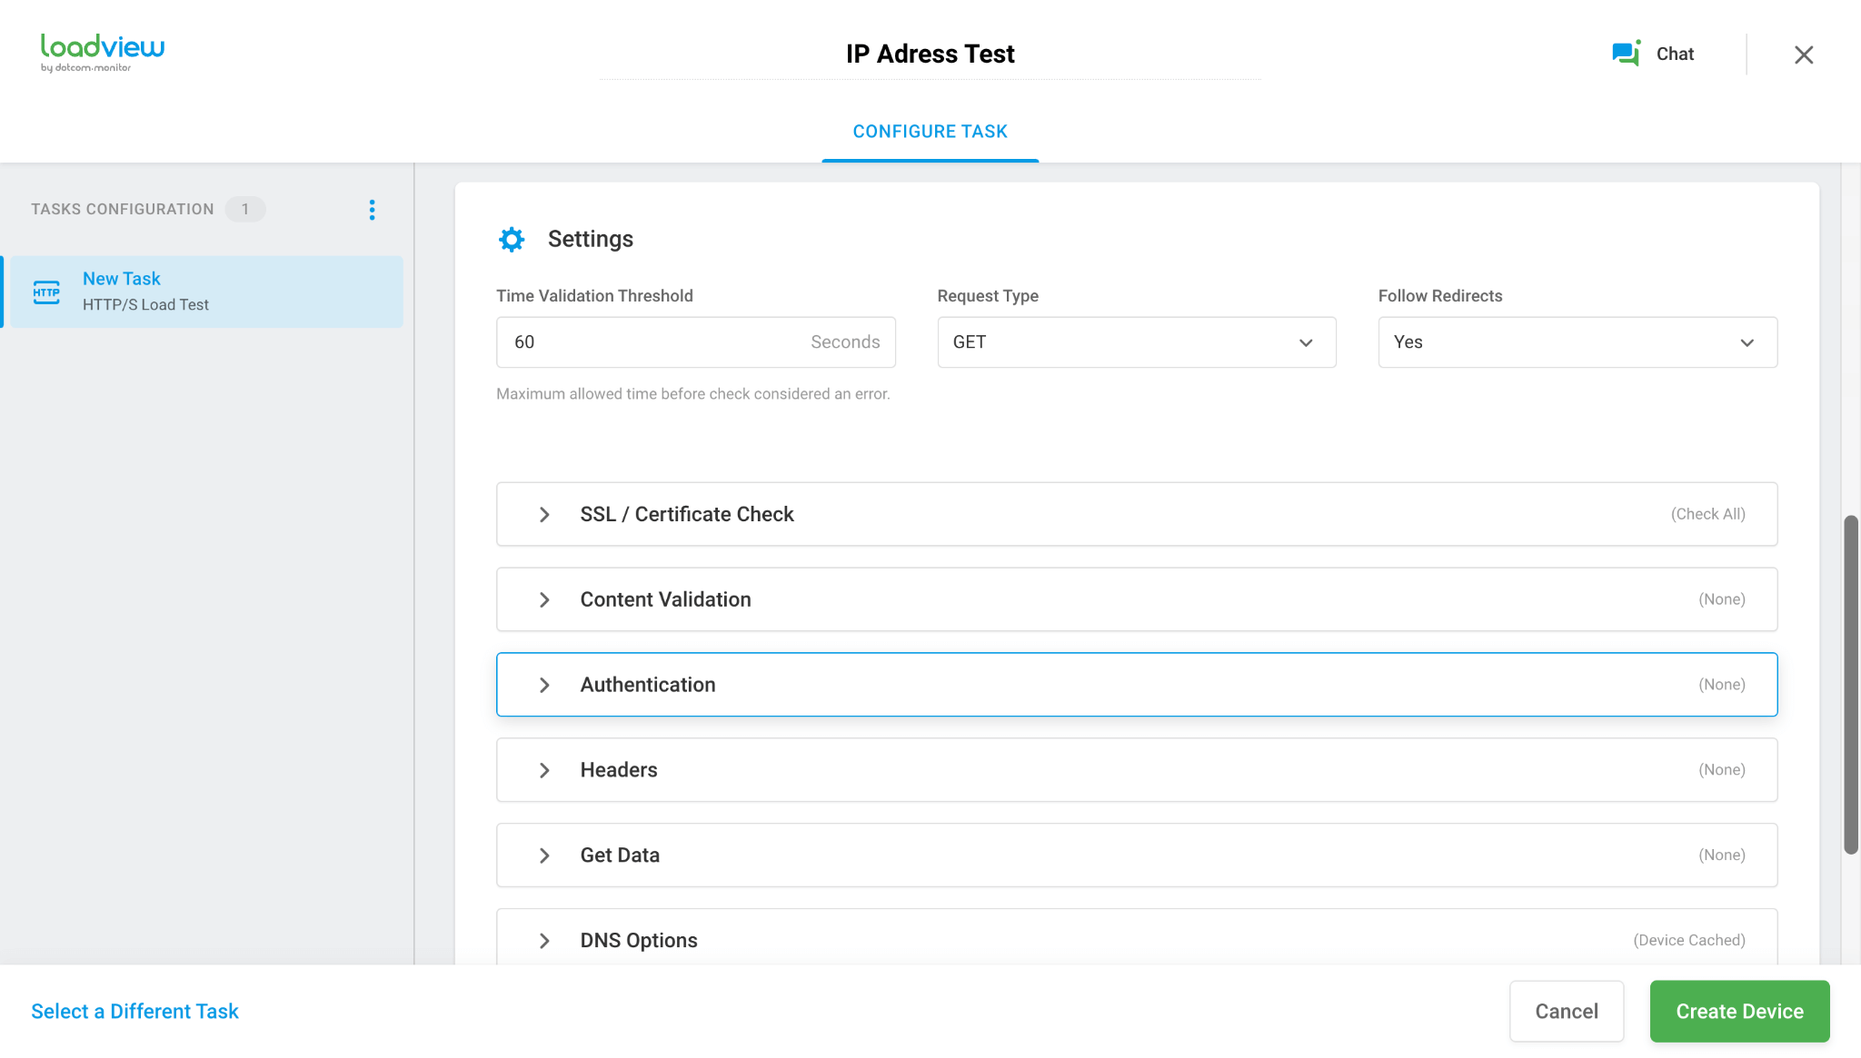Click the New Task list item icon
Image resolution: width=1861 pixels, height=1058 pixels.
point(45,292)
